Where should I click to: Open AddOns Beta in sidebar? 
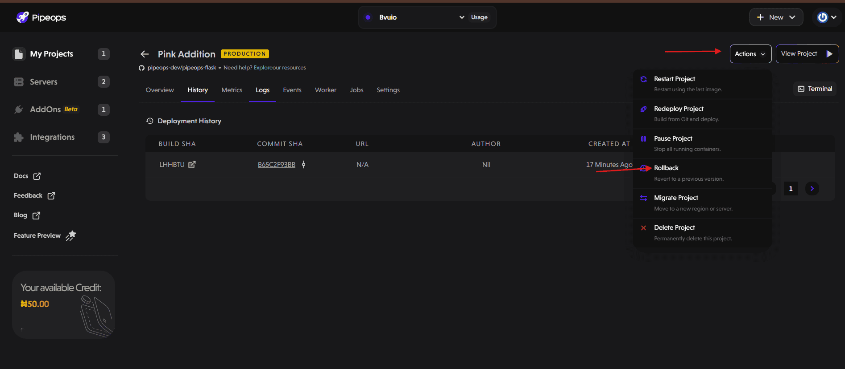61,109
